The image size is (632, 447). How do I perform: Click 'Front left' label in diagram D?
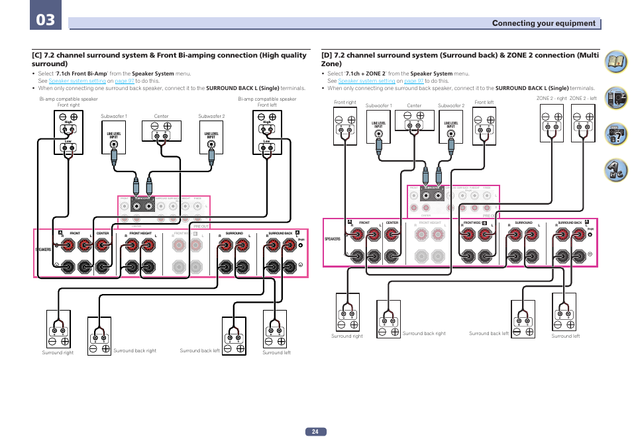pyautogui.click(x=484, y=103)
